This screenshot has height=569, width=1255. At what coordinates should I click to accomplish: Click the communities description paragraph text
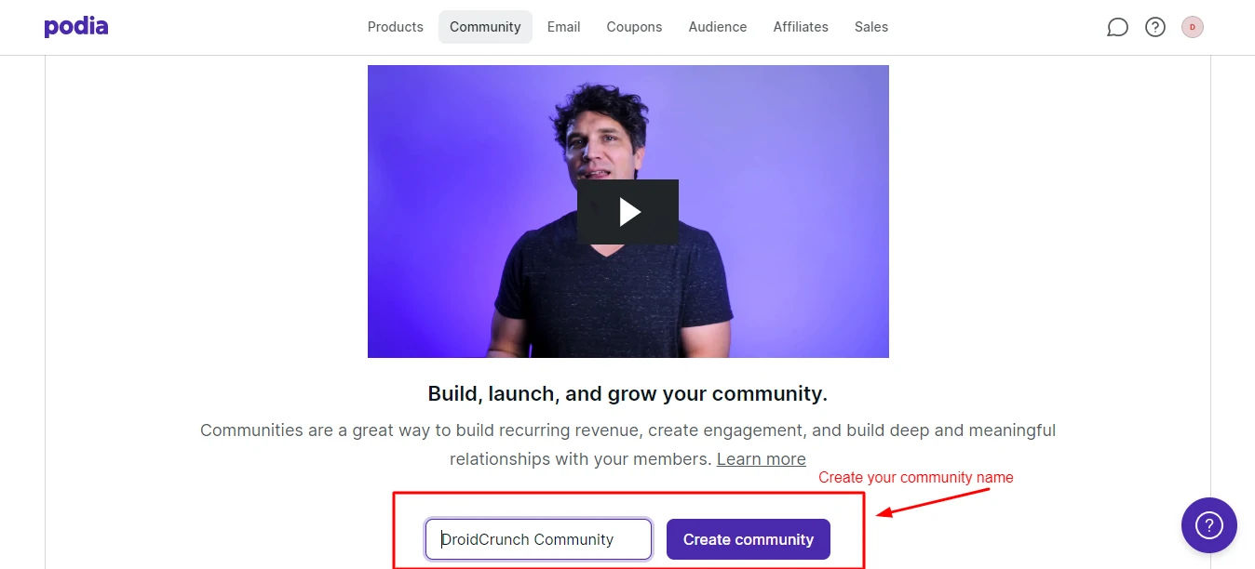click(627, 444)
